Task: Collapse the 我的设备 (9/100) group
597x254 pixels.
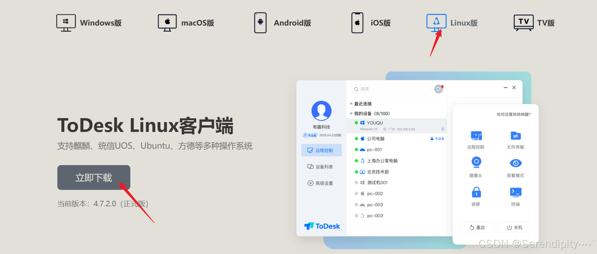Action: tap(370, 114)
